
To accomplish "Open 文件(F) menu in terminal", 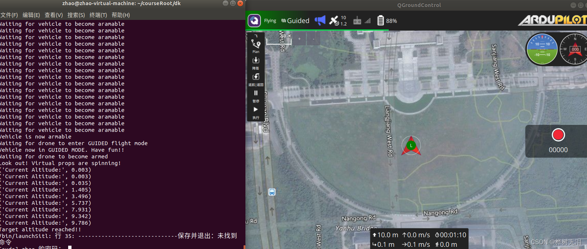I will pyautogui.click(x=9, y=15).
